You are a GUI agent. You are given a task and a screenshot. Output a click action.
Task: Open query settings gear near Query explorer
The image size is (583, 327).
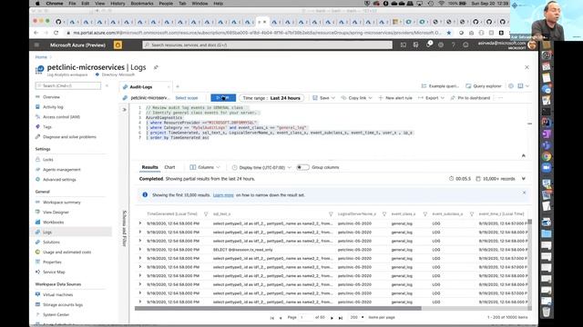pyautogui.click(x=511, y=86)
